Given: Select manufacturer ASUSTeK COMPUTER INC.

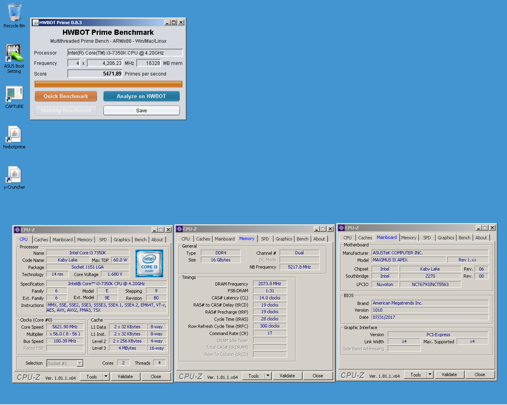Looking at the screenshot, I should (430, 253).
